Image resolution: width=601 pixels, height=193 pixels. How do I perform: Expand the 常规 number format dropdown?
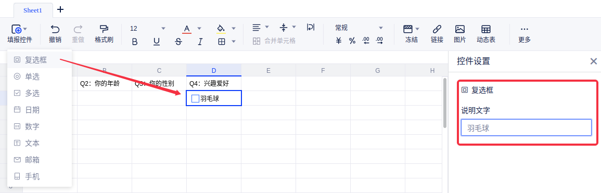(x=381, y=28)
